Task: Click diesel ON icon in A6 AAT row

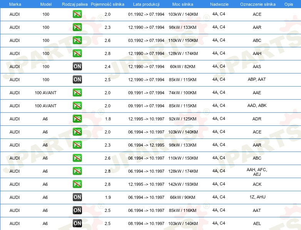Action: (77, 210)
